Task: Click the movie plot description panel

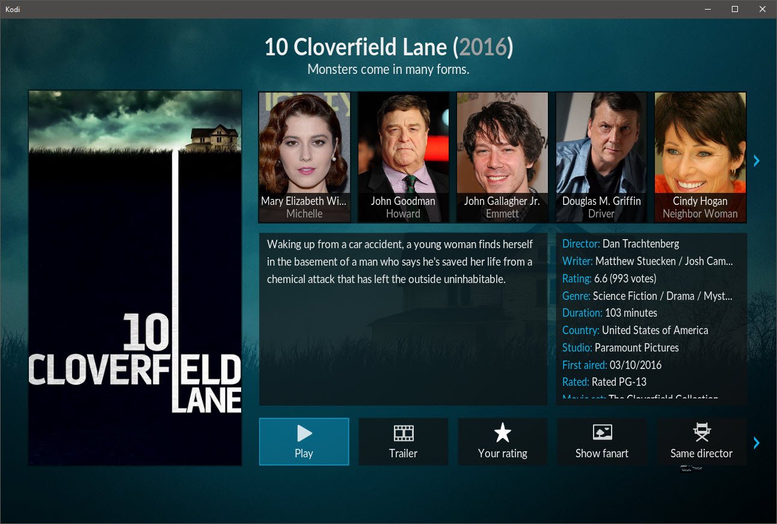Action: [404, 319]
